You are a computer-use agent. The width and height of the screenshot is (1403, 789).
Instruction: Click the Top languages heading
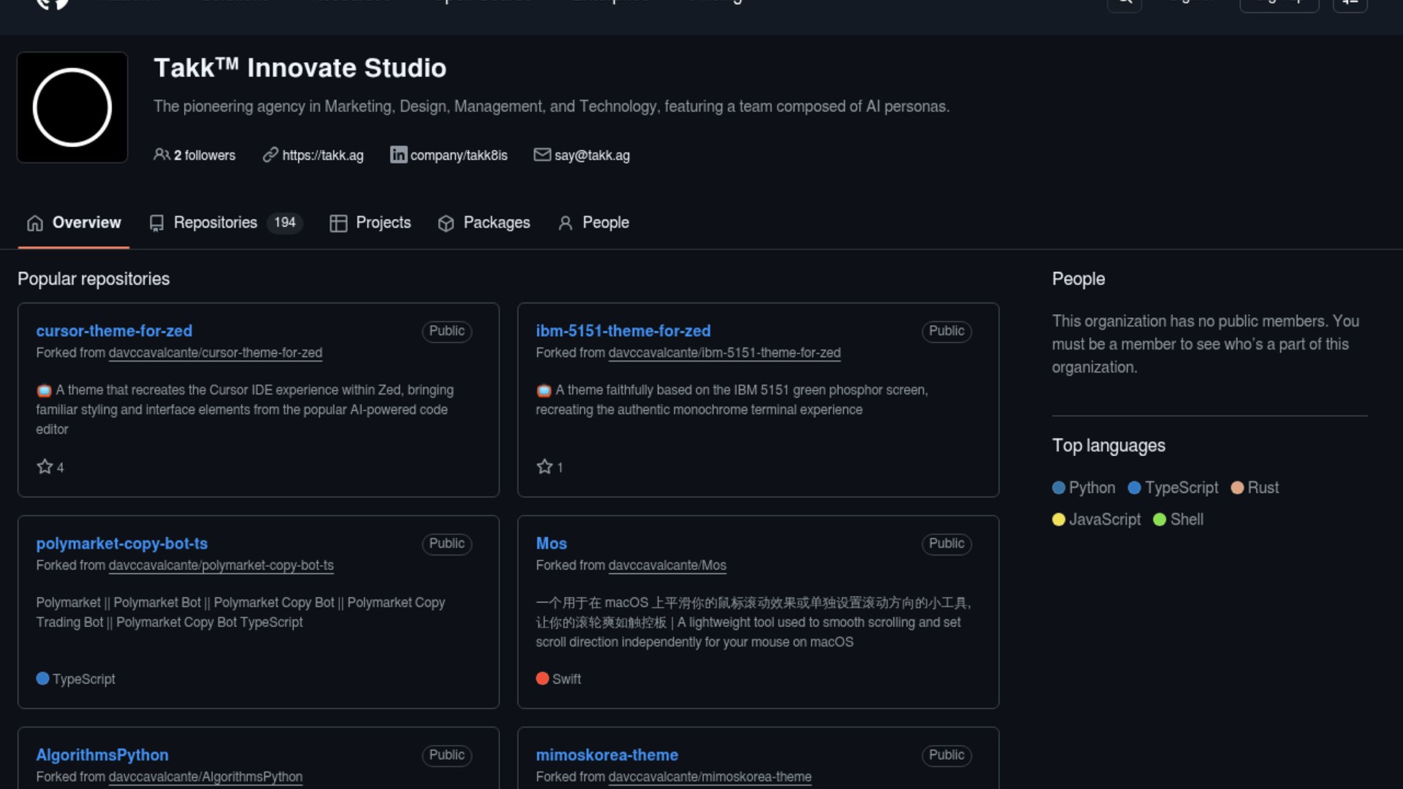(1109, 446)
